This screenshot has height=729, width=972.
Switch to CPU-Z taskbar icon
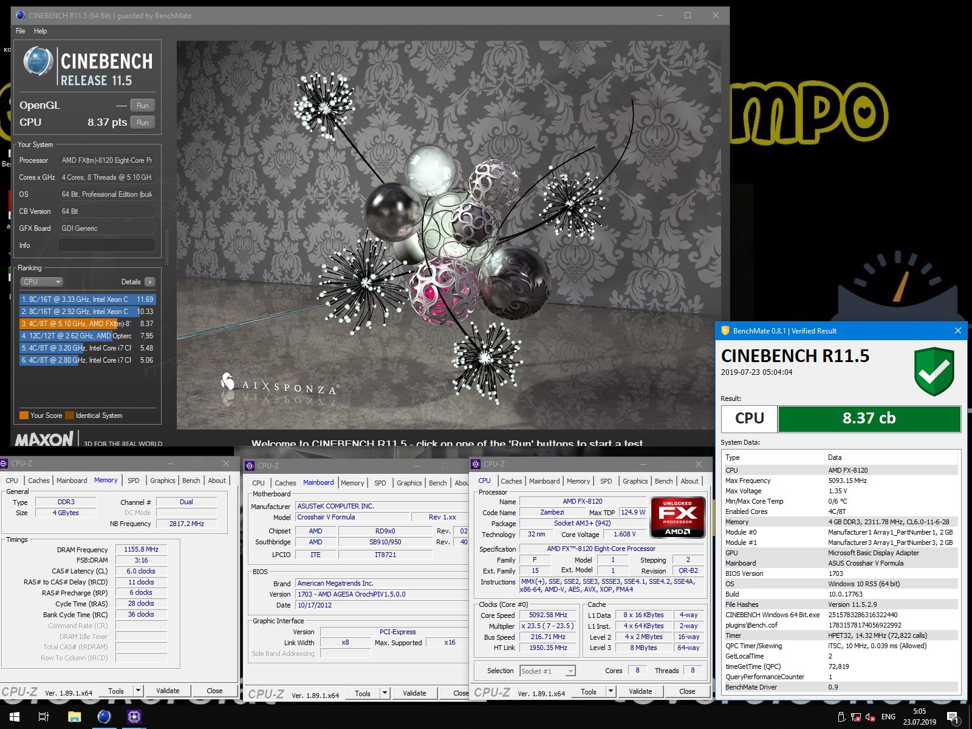pyautogui.click(x=134, y=717)
